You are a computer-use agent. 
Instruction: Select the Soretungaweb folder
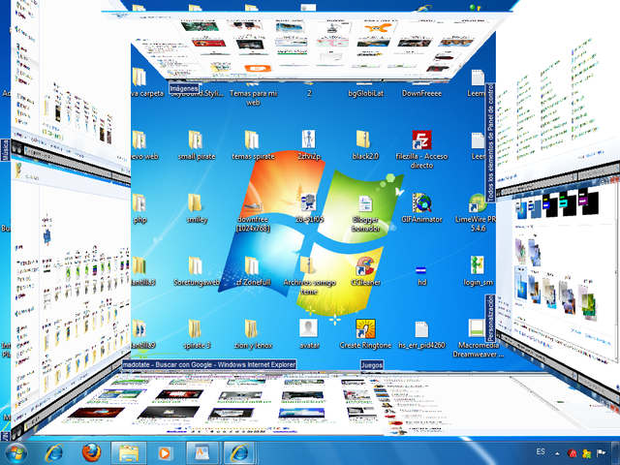[x=197, y=271]
